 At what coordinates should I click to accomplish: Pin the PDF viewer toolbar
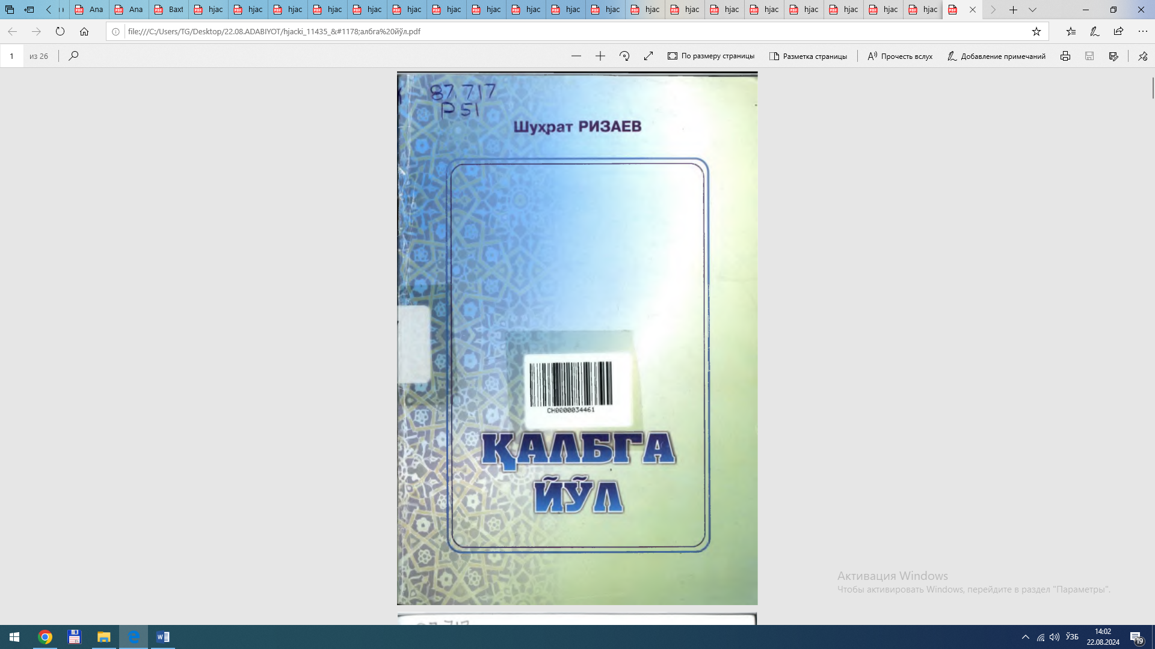click(1142, 56)
